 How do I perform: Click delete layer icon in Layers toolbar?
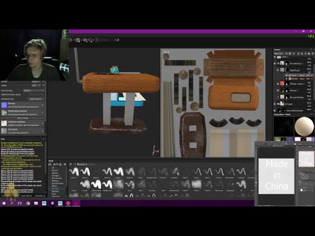click(x=313, y=54)
